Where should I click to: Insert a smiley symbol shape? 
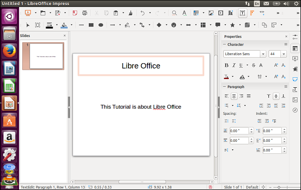pyautogui.click(x=174, y=25)
